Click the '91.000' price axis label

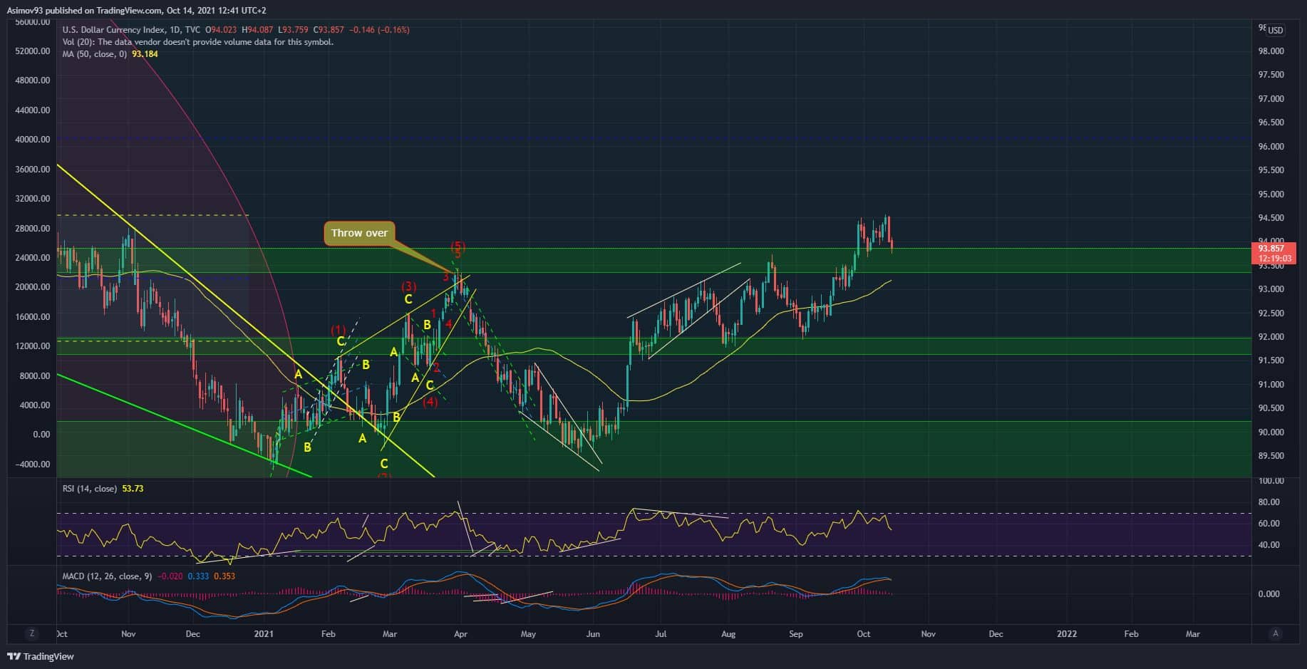pyautogui.click(x=1271, y=385)
